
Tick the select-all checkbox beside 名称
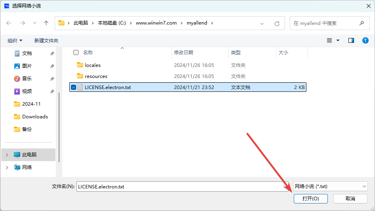point(76,52)
